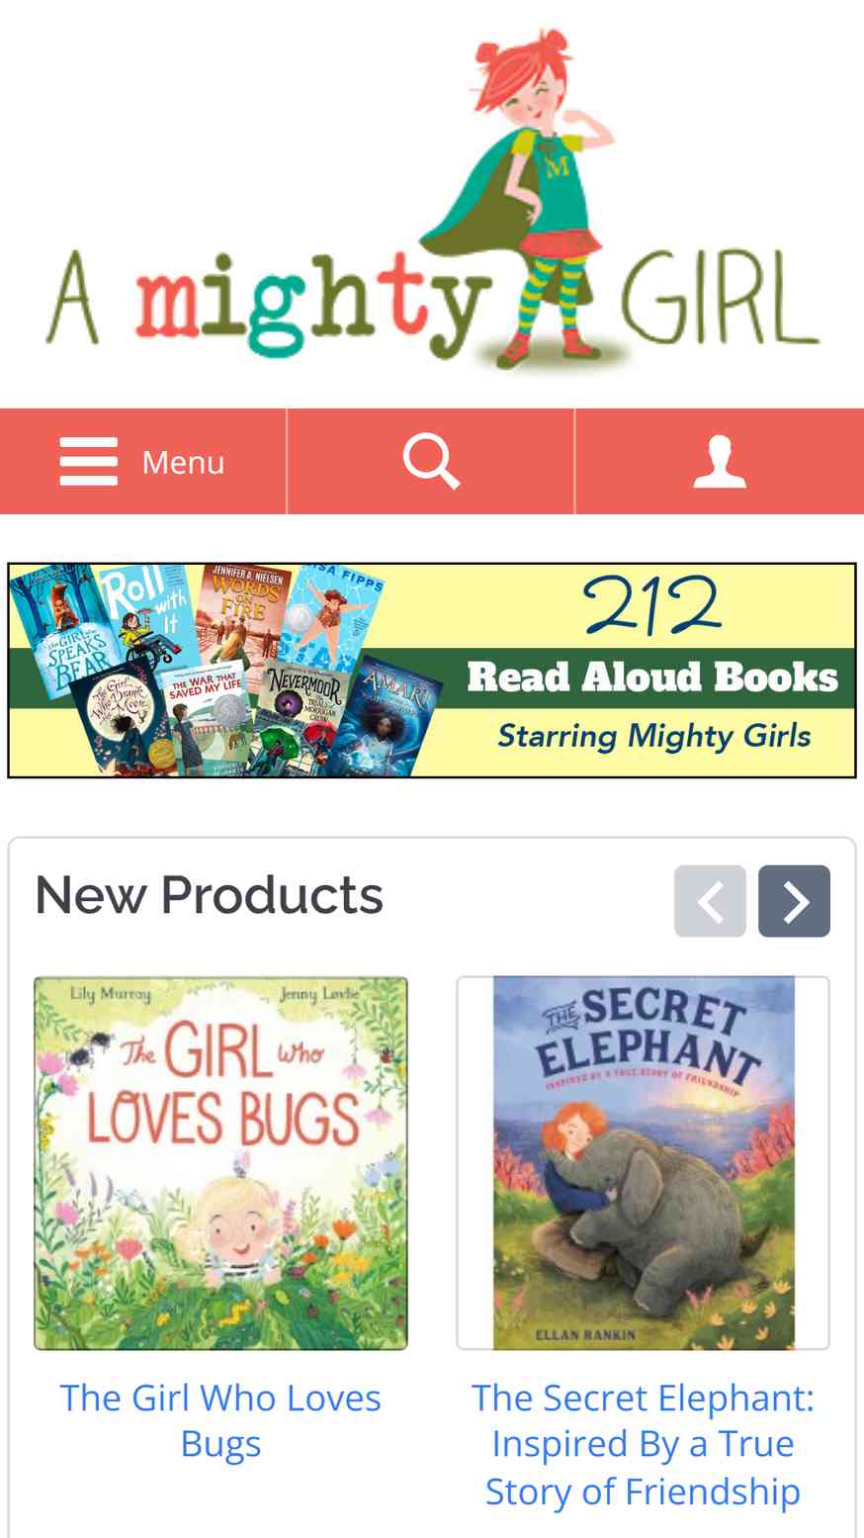Click the Starring Mighty Girls banner text
This screenshot has width=864, height=1538.
point(654,736)
